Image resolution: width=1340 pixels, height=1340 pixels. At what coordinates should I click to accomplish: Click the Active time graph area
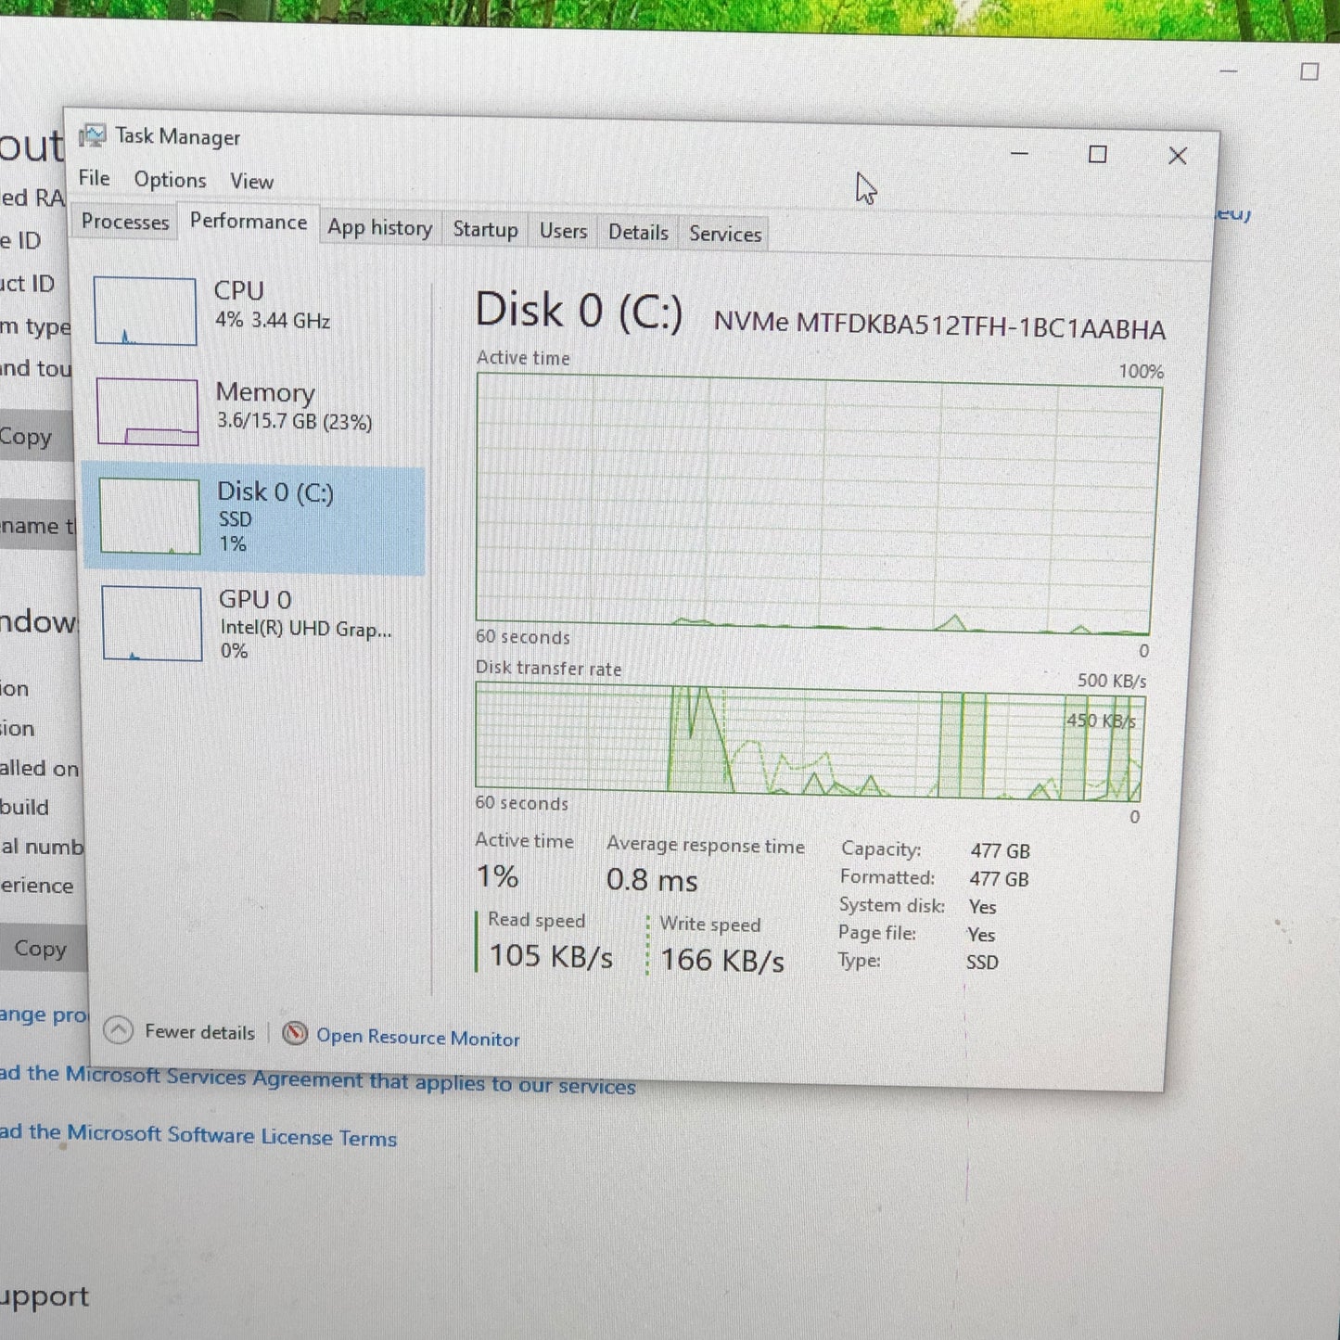(x=817, y=505)
